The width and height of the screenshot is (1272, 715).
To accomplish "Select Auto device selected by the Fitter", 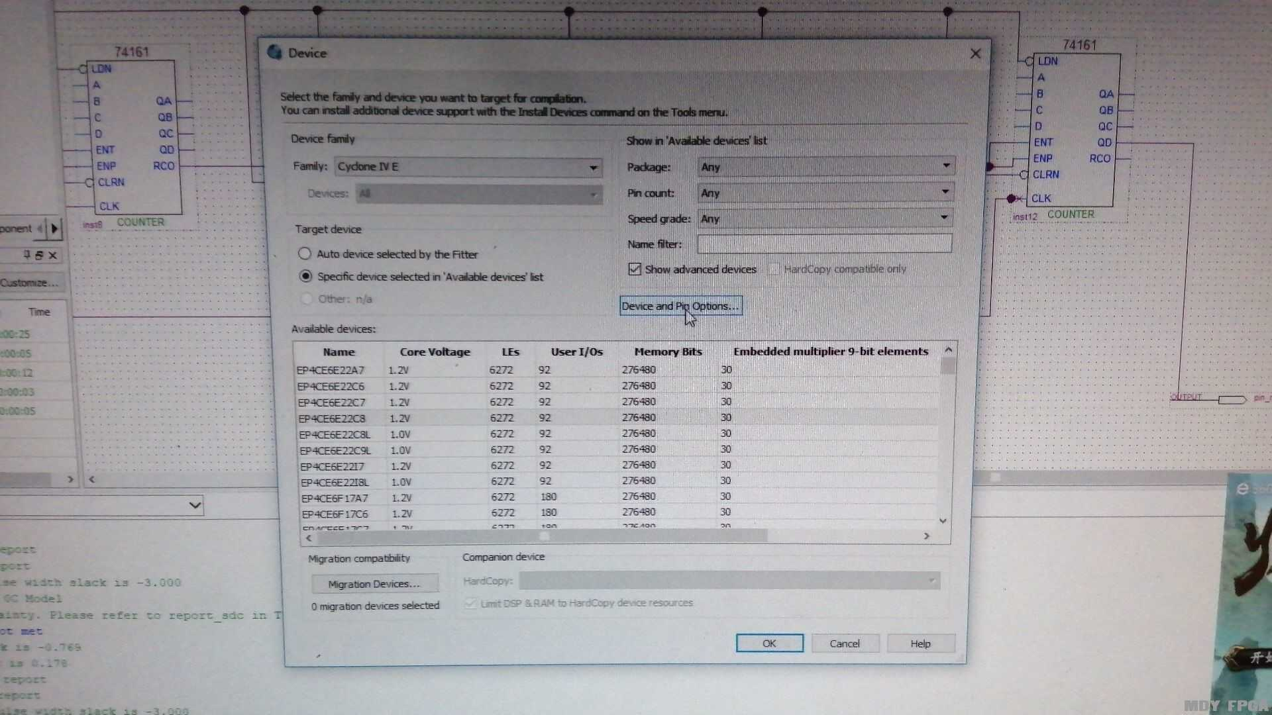I will point(305,254).
